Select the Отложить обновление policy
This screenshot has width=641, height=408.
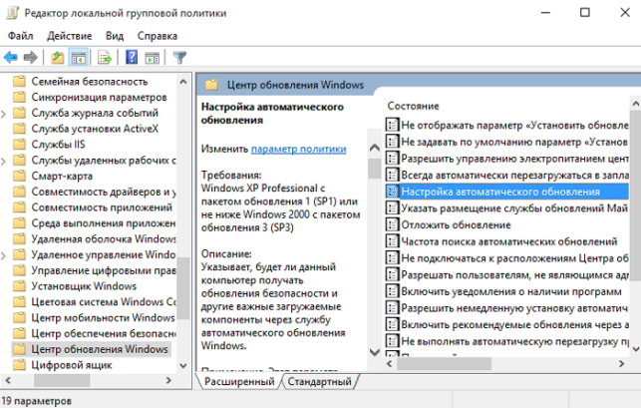457,224
